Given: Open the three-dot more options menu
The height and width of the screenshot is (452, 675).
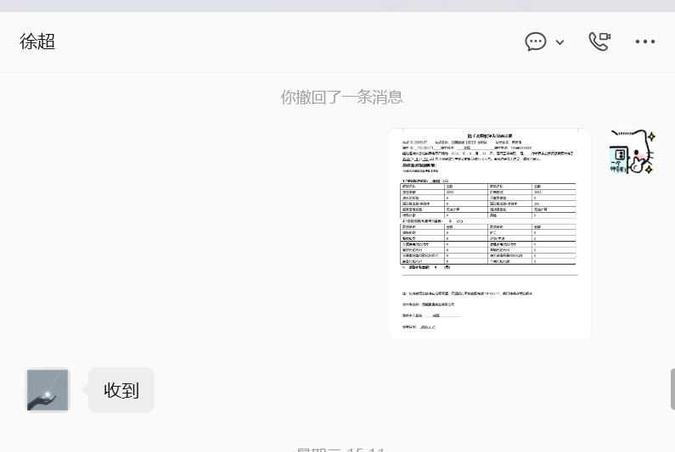Looking at the screenshot, I should tap(645, 42).
